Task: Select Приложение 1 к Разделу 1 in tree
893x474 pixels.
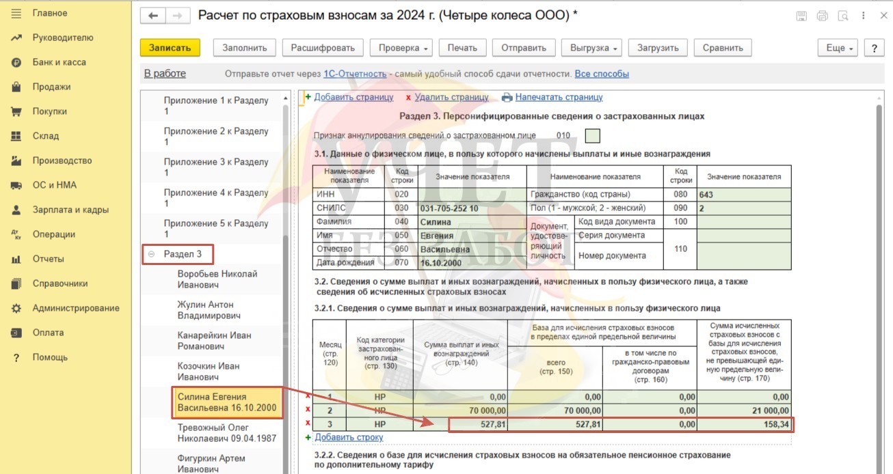Action: tap(216, 106)
